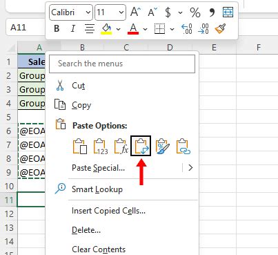278x255 pixels.
Task: Expand the Borders dropdown arrow
Action: click(x=172, y=29)
